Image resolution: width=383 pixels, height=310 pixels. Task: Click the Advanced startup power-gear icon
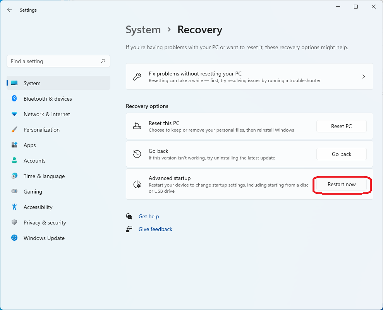[137, 184]
